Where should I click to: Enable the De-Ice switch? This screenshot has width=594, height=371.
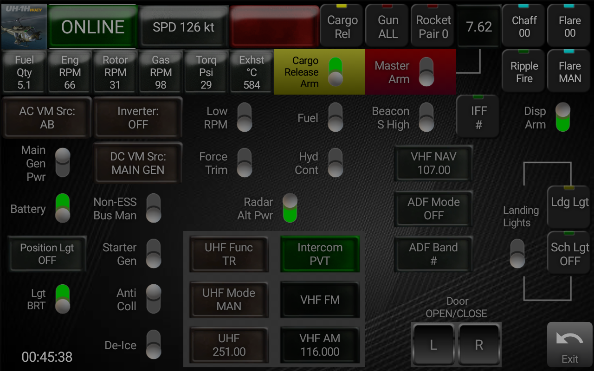point(153,345)
